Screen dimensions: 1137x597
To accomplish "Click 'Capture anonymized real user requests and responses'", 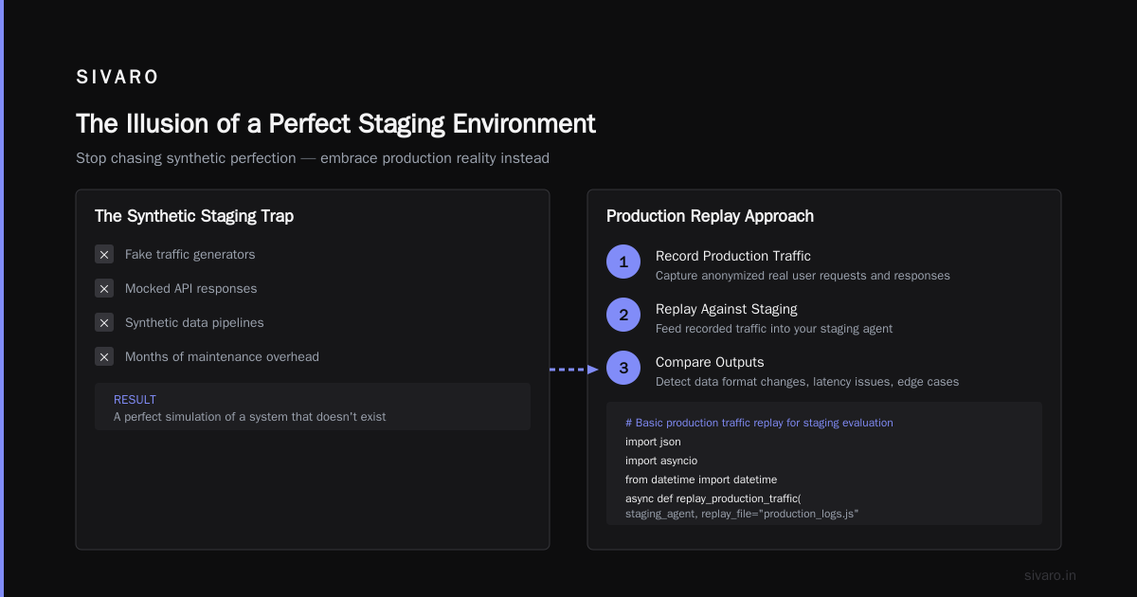I will (x=803, y=276).
